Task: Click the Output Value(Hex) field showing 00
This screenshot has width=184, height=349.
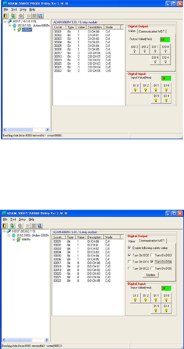Action: (x=165, y=39)
